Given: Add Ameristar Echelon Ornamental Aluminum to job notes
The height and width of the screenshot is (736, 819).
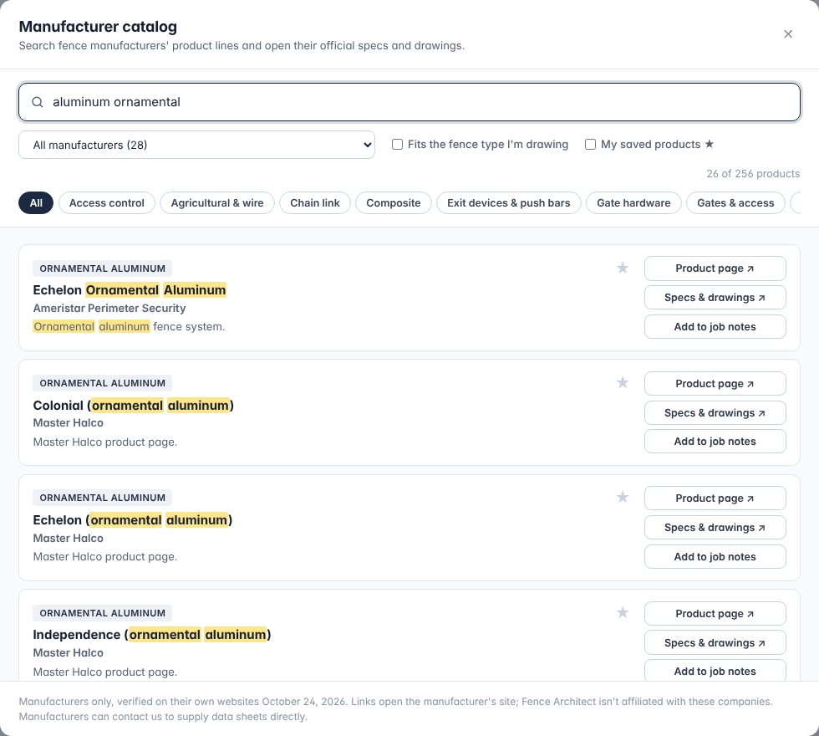Looking at the screenshot, I should pos(715,327).
